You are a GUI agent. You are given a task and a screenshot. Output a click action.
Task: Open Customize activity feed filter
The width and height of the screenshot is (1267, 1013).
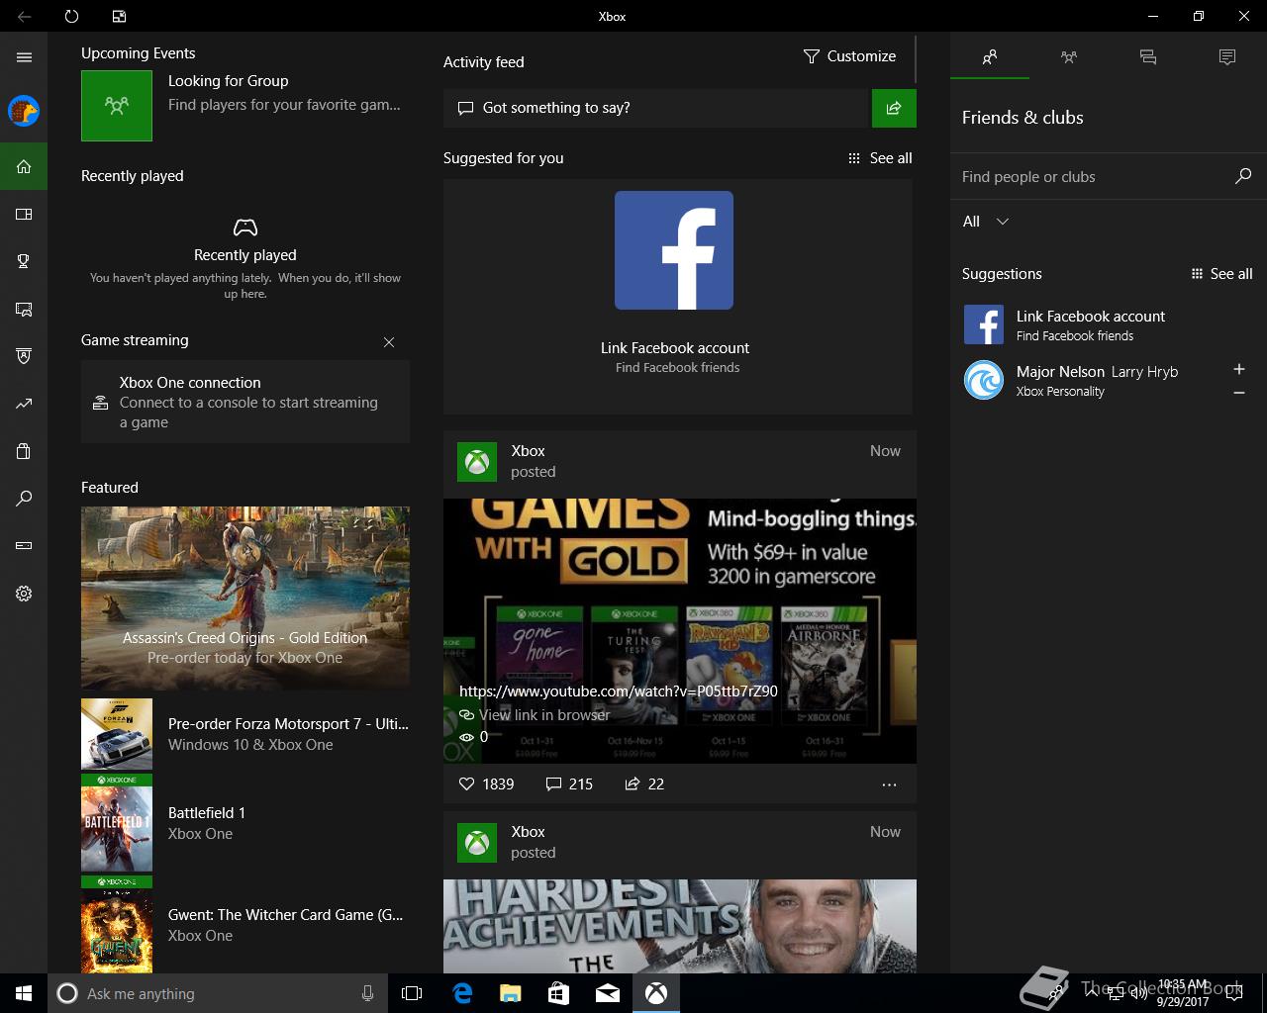point(849,56)
